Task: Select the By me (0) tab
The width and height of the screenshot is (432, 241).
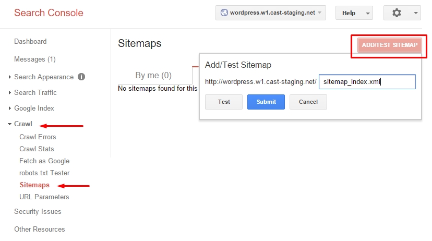Action: 153,75
